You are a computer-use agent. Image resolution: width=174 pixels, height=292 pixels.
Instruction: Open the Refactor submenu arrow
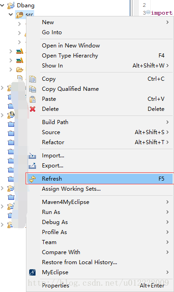tap(168, 142)
